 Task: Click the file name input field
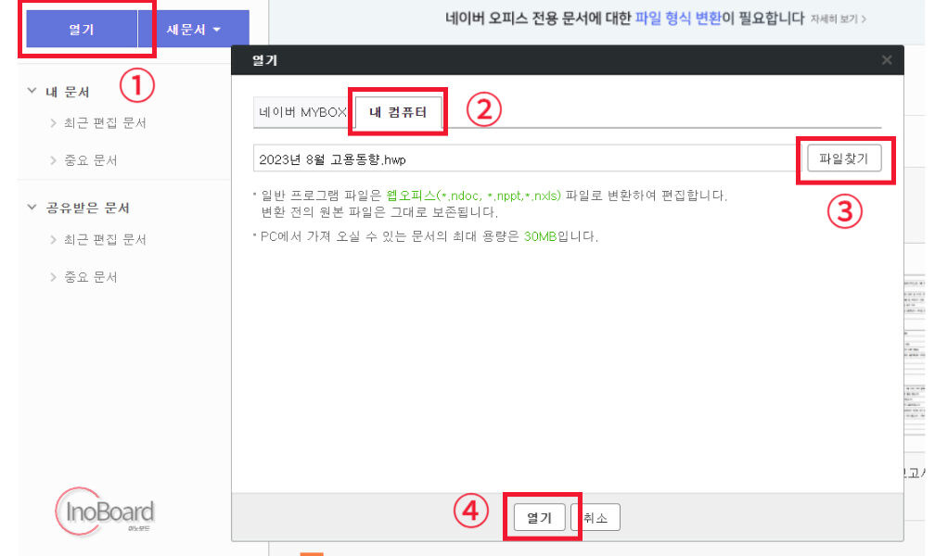coord(527,158)
